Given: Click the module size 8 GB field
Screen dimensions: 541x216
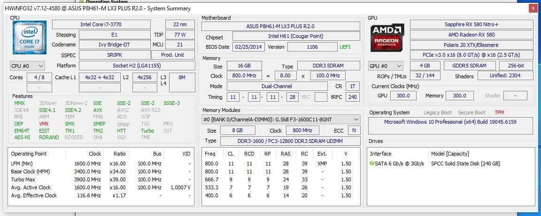Looking at the screenshot, I should [238, 131].
